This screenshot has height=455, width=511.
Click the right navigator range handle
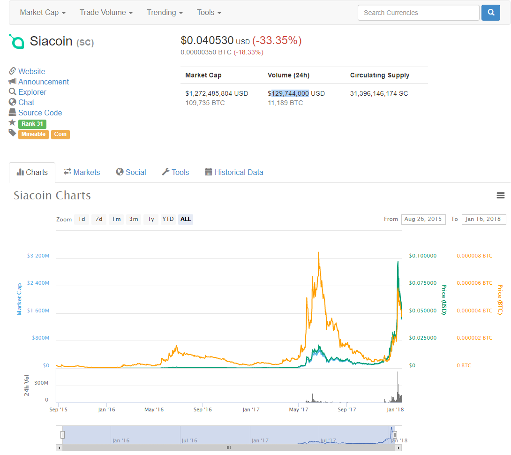(395, 435)
